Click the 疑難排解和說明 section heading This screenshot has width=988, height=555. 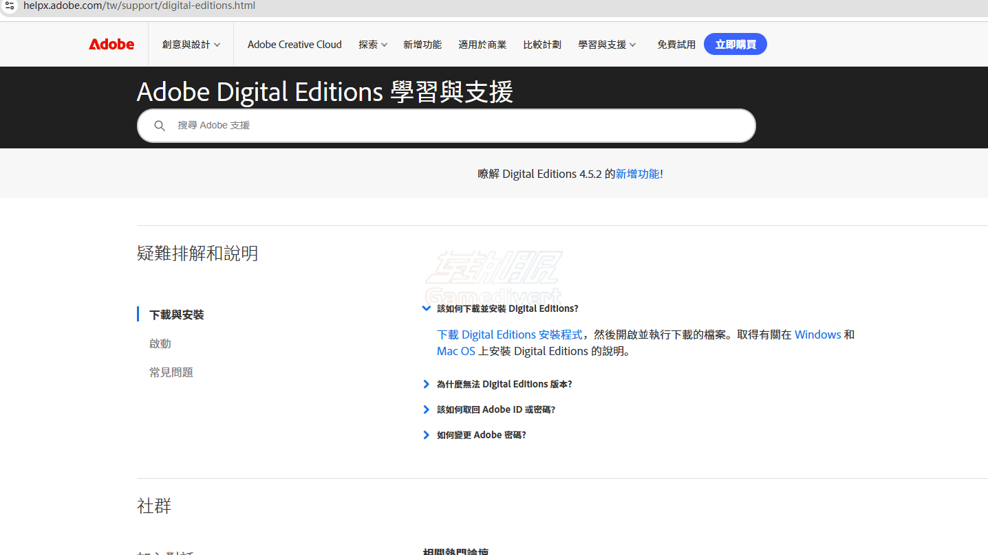pos(197,253)
